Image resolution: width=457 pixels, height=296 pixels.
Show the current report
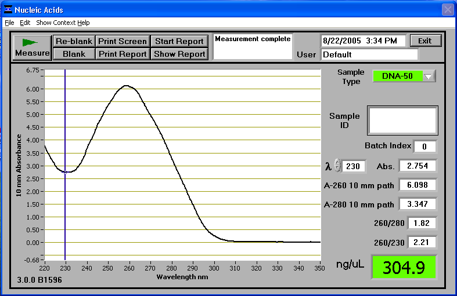click(179, 54)
